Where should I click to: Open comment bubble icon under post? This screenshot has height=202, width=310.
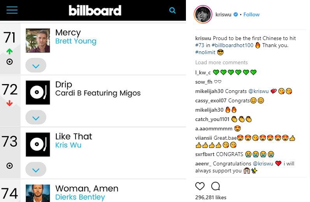point(215,186)
